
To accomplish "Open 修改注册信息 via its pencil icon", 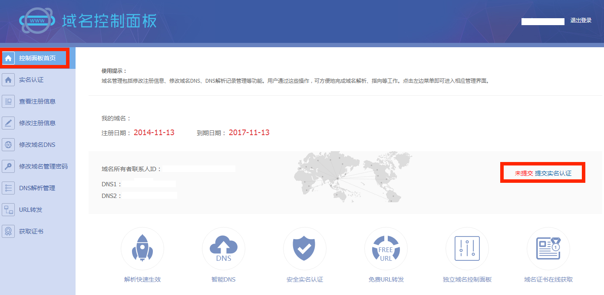I will (8, 123).
